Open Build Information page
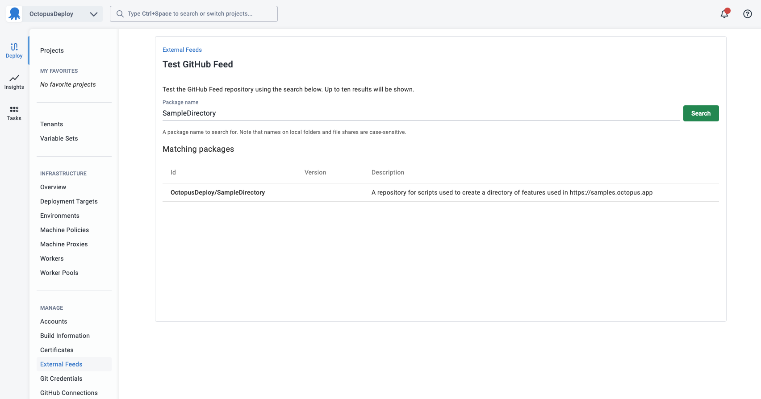 (x=65, y=336)
